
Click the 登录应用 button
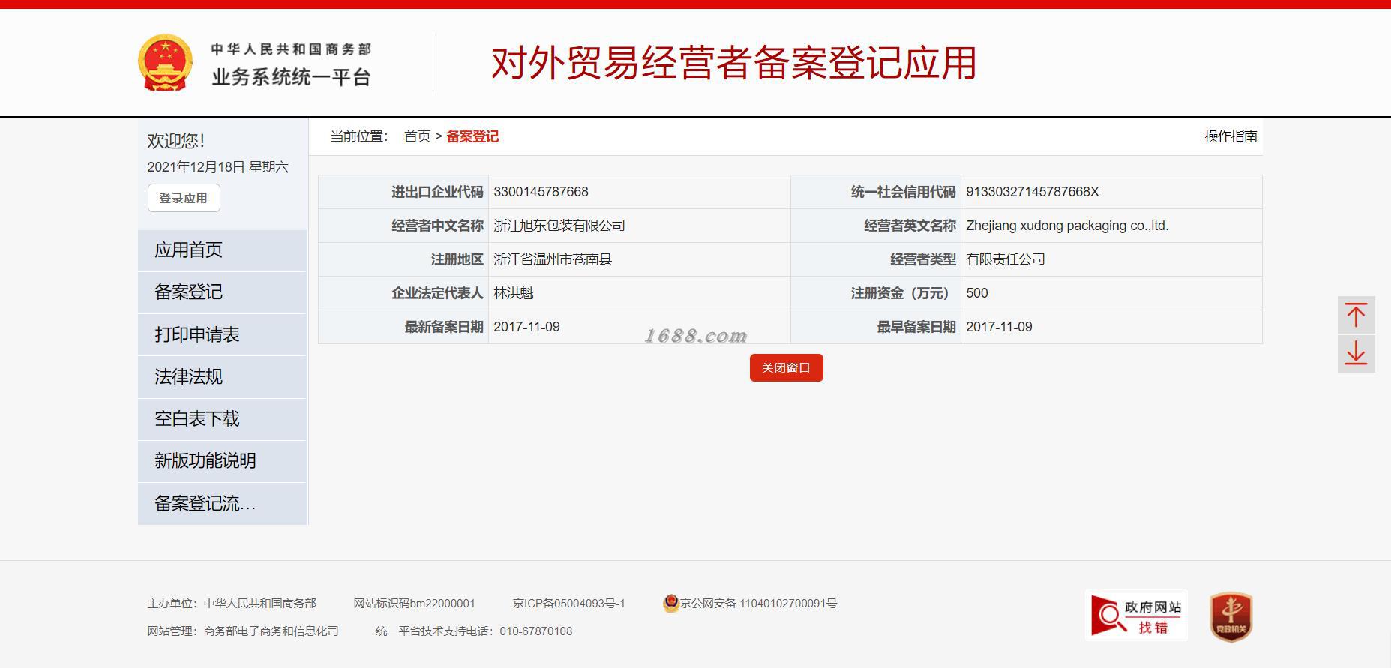point(184,198)
